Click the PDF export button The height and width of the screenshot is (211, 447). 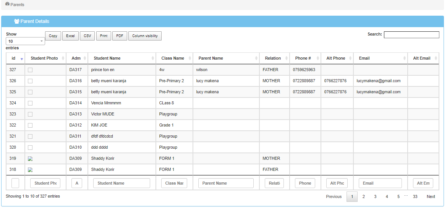pos(120,36)
